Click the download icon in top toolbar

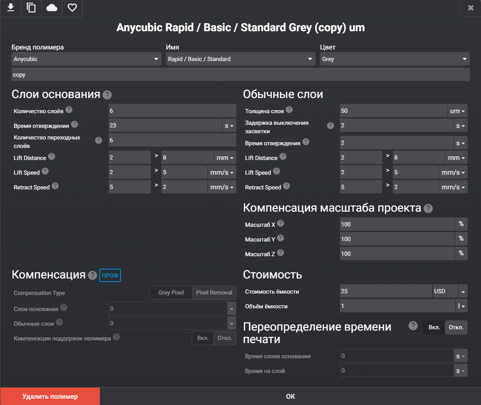click(x=11, y=8)
